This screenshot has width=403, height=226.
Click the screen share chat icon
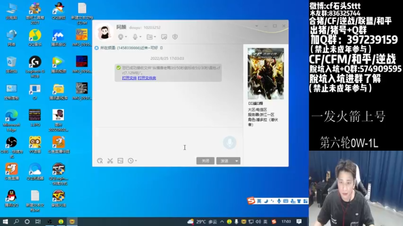click(164, 37)
